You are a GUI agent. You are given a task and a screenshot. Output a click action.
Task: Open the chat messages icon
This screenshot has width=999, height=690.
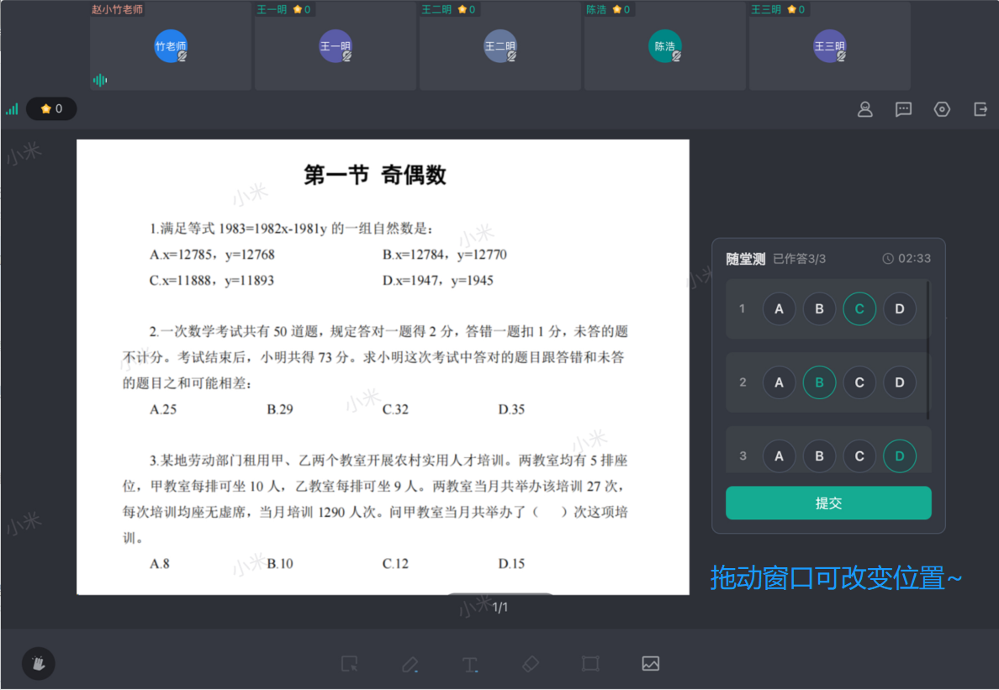[903, 109]
